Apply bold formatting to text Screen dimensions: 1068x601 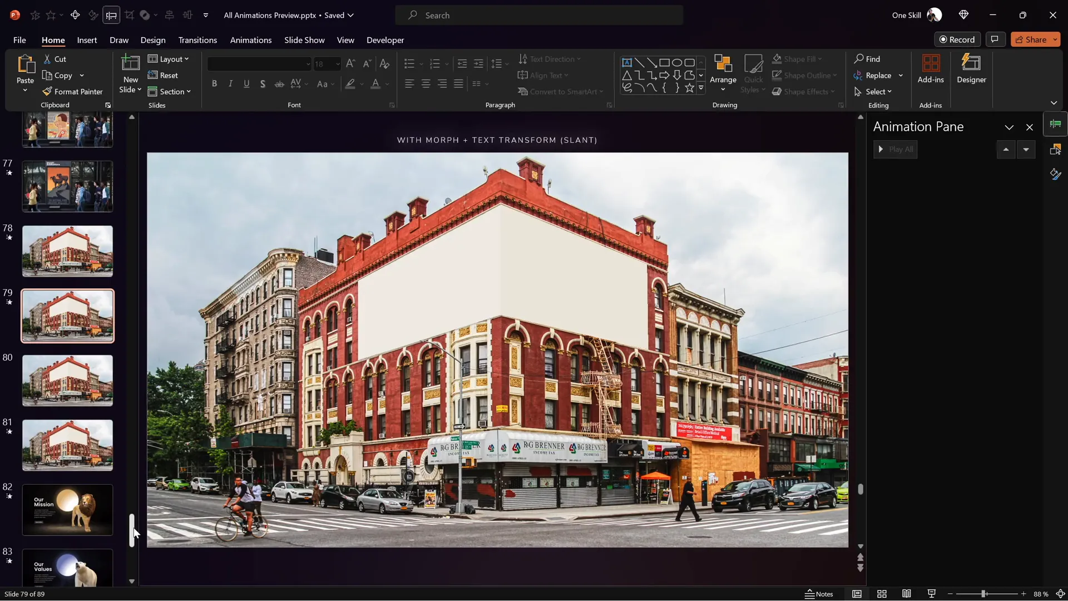click(x=215, y=83)
